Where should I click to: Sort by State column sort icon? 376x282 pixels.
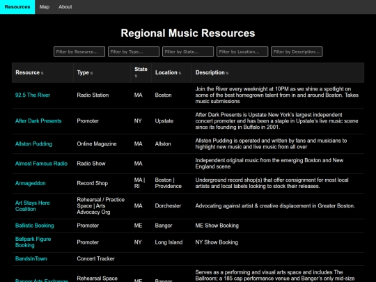coord(136,76)
